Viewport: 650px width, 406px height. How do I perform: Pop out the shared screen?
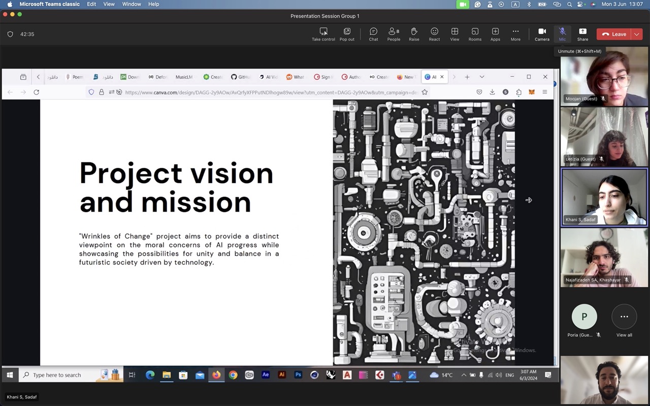pos(347,34)
